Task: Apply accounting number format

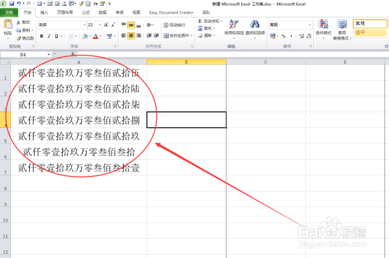Action: tap(273, 36)
